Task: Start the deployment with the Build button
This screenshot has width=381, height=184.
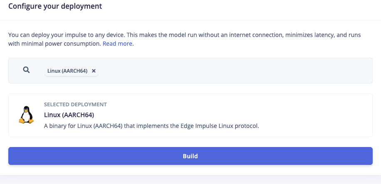Action: 190,156
